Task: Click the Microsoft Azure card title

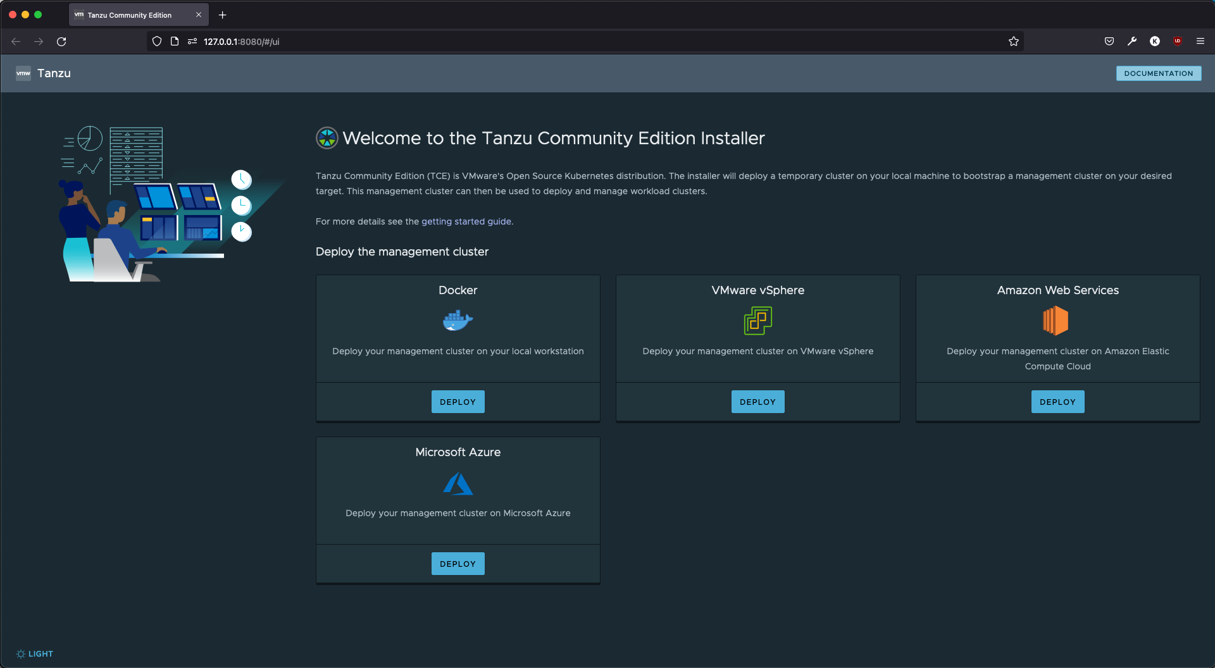Action: click(458, 452)
